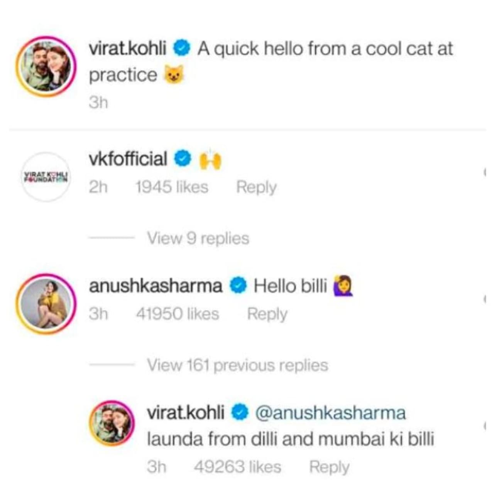494x494 pixels.
Task: View the 41950 likes list
Action: [178, 314]
